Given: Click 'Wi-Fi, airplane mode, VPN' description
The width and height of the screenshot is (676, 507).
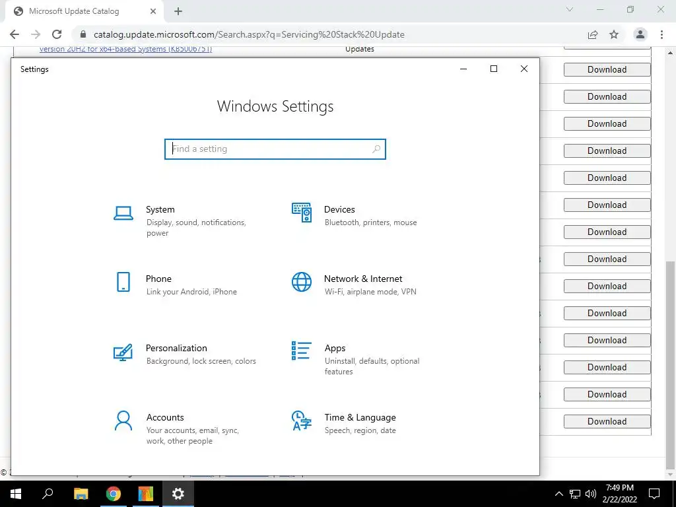Looking at the screenshot, I should (x=370, y=292).
